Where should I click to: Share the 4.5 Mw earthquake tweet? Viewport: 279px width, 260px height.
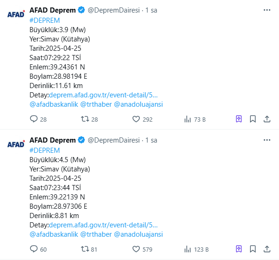point(267,249)
